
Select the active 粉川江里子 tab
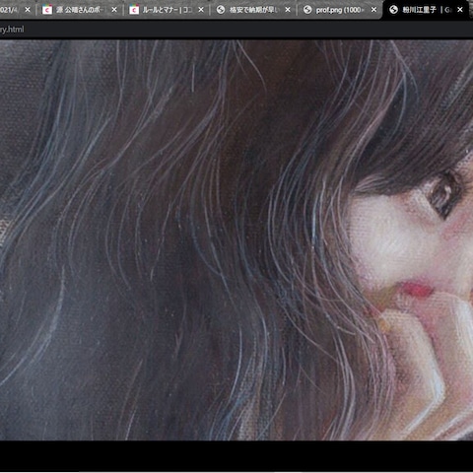pyautogui.click(x=427, y=10)
